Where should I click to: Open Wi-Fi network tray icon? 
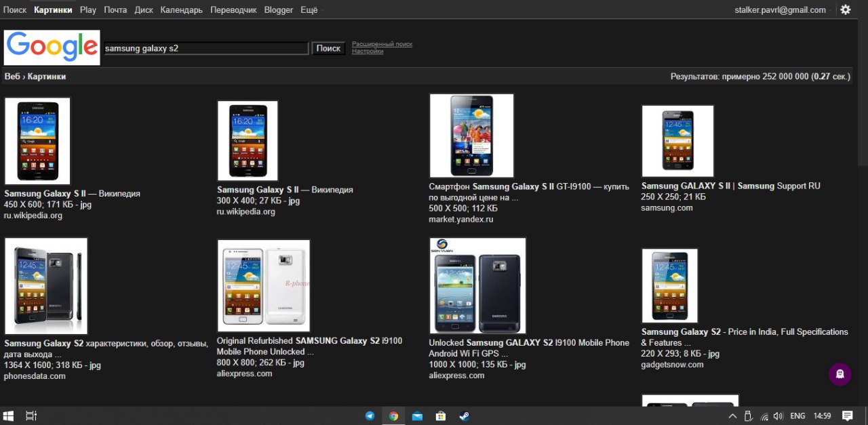[x=764, y=416]
